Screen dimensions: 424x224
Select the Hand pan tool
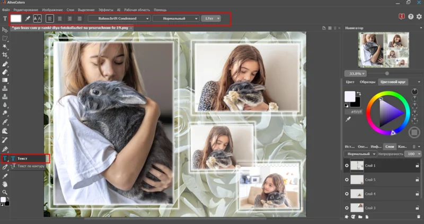[x=5, y=184]
